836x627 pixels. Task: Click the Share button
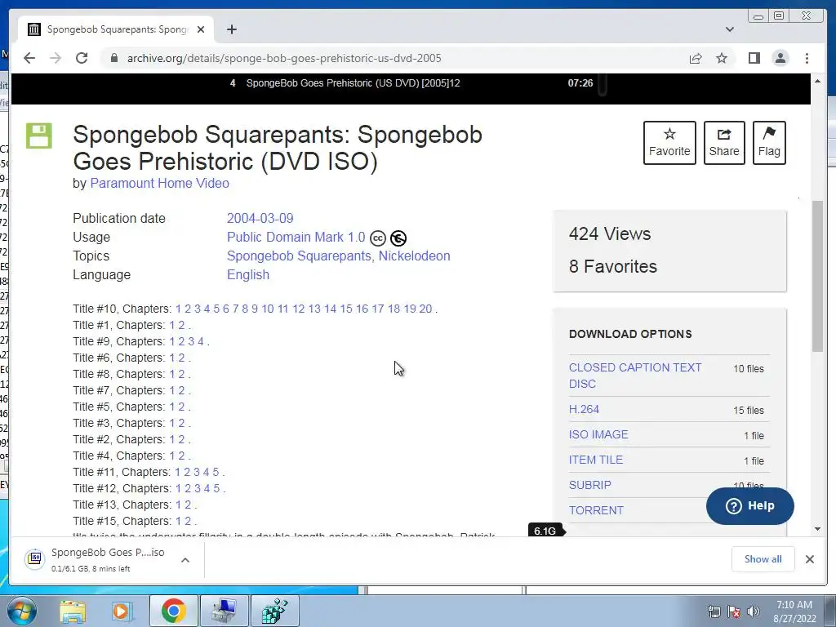(724, 143)
